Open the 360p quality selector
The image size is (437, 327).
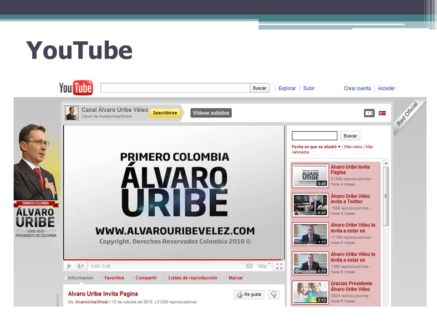[x=264, y=266]
